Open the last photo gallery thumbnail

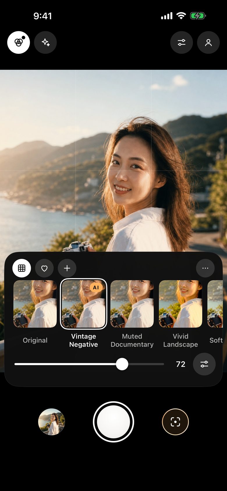tap(52, 422)
